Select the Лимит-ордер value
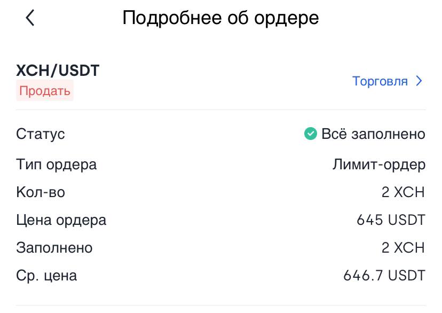The height and width of the screenshot is (313, 442). point(379,165)
